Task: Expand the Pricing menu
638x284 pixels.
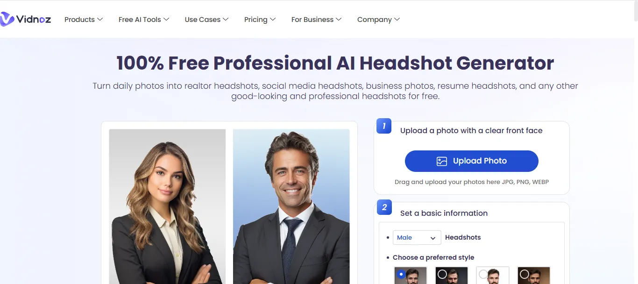Action: coord(260,19)
